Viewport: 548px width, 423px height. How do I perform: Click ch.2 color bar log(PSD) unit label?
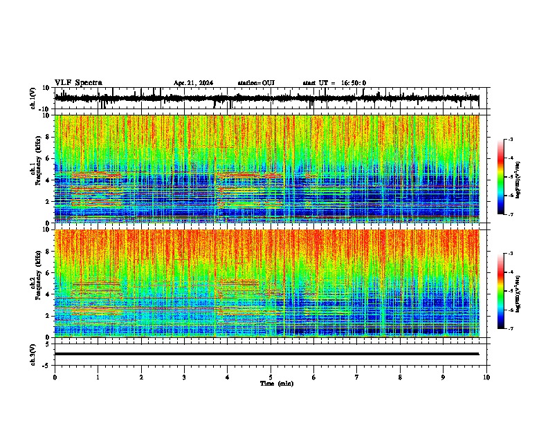pyautogui.click(x=518, y=293)
